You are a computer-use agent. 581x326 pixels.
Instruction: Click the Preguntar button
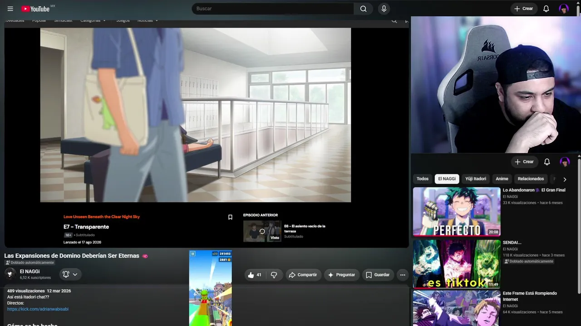click(341, 275)
